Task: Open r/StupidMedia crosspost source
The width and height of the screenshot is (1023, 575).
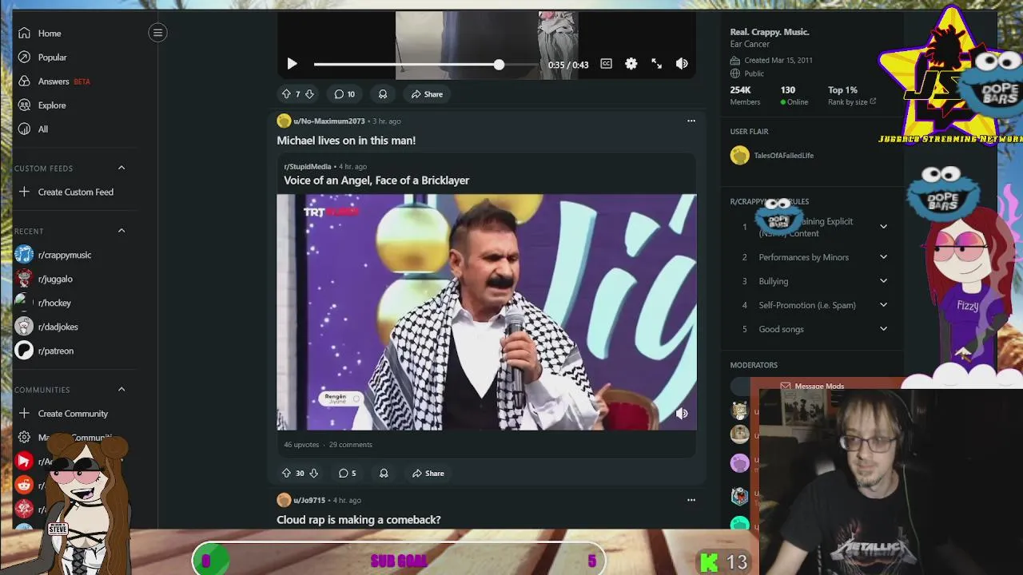Action: [x=308, y=167]
